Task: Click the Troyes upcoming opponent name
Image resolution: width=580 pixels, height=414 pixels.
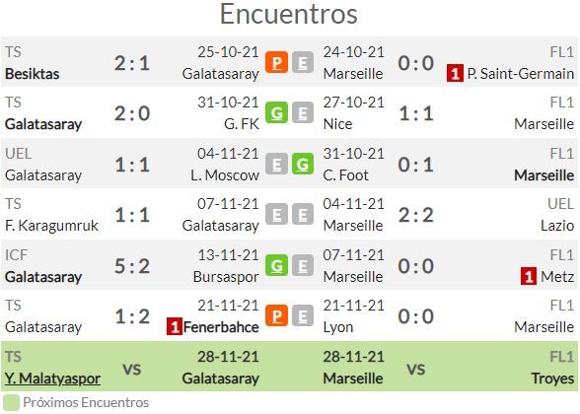Action: coord(552,379)
